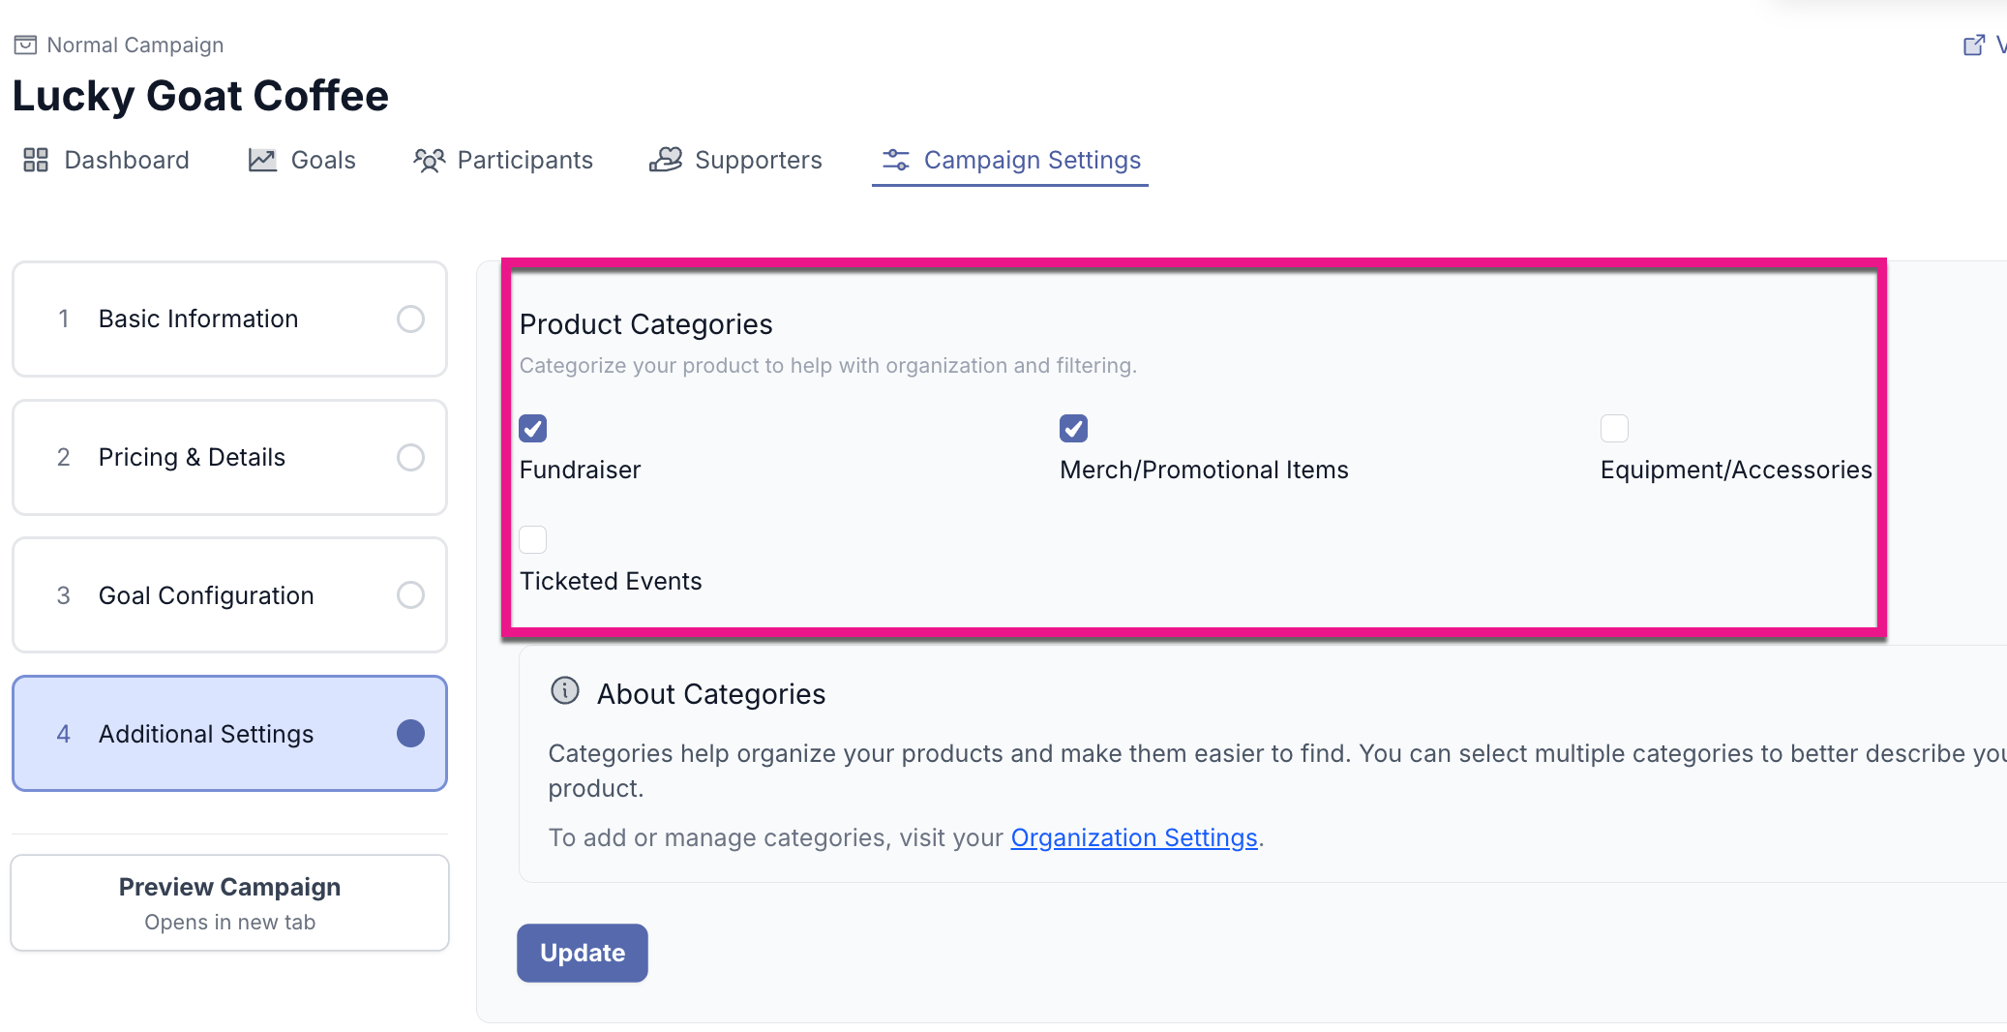Screen dimensions: 2007x1032
Task: Click the Campaign Settings sliders icon
Action: [896, 160]
